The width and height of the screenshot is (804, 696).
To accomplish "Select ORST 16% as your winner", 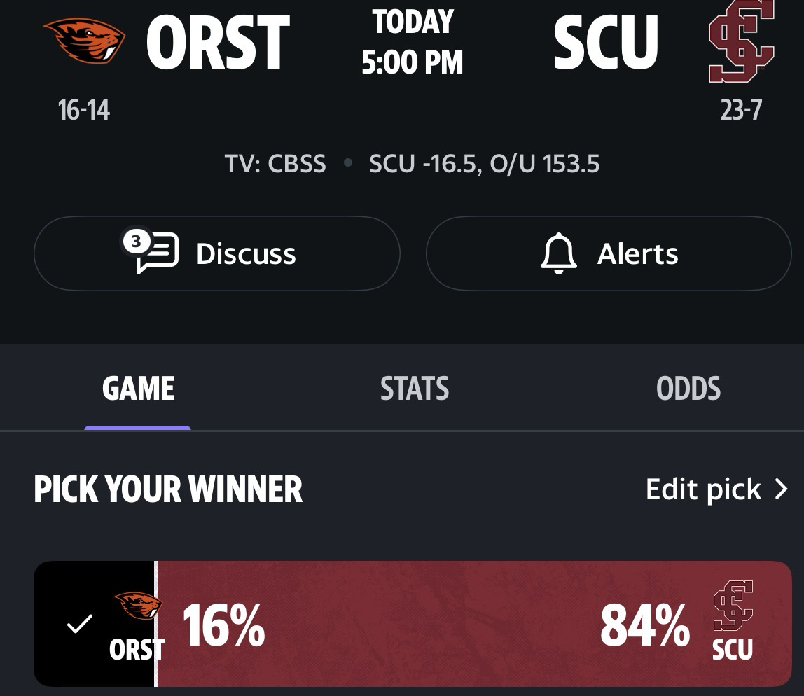I will tap(223, 625).
